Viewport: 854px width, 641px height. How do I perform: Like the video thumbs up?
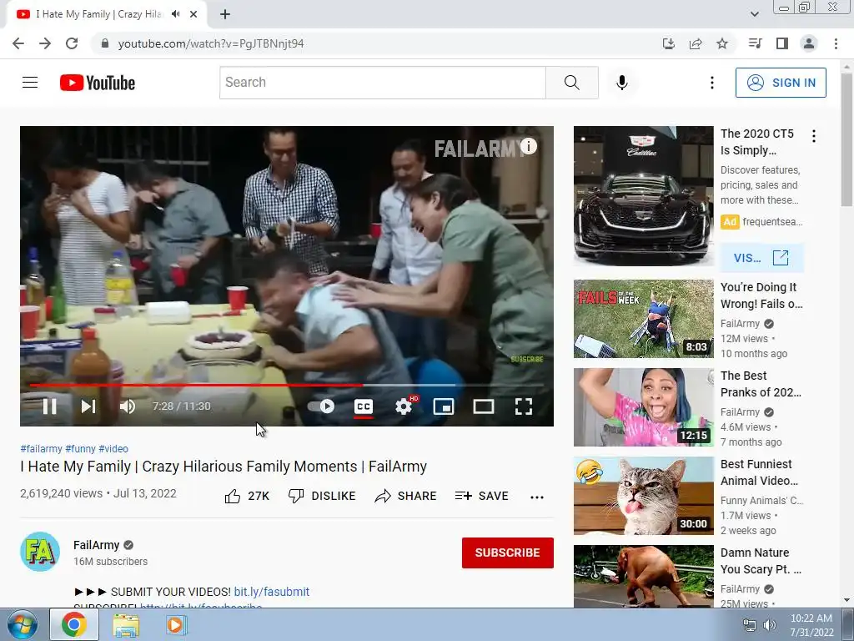[x=247, y=496]
